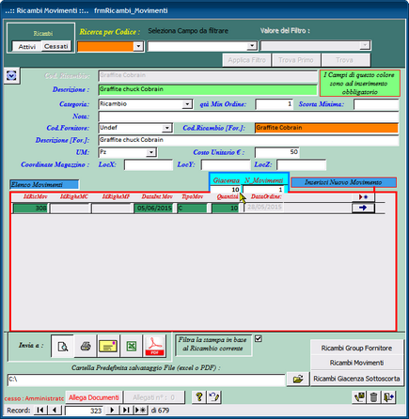Create new record navigation button

[x=140, y=410]
